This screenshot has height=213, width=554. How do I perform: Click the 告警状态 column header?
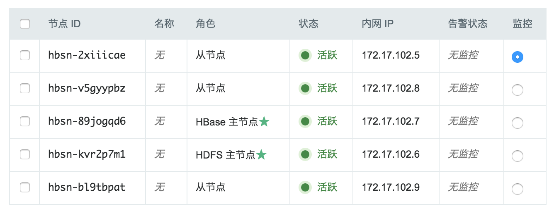point(468,24)
